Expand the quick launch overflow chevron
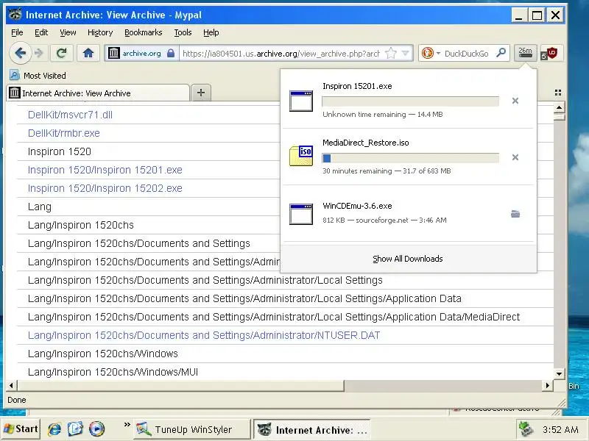The height and width of the screenshot is (441, 589). pos(127,425)
